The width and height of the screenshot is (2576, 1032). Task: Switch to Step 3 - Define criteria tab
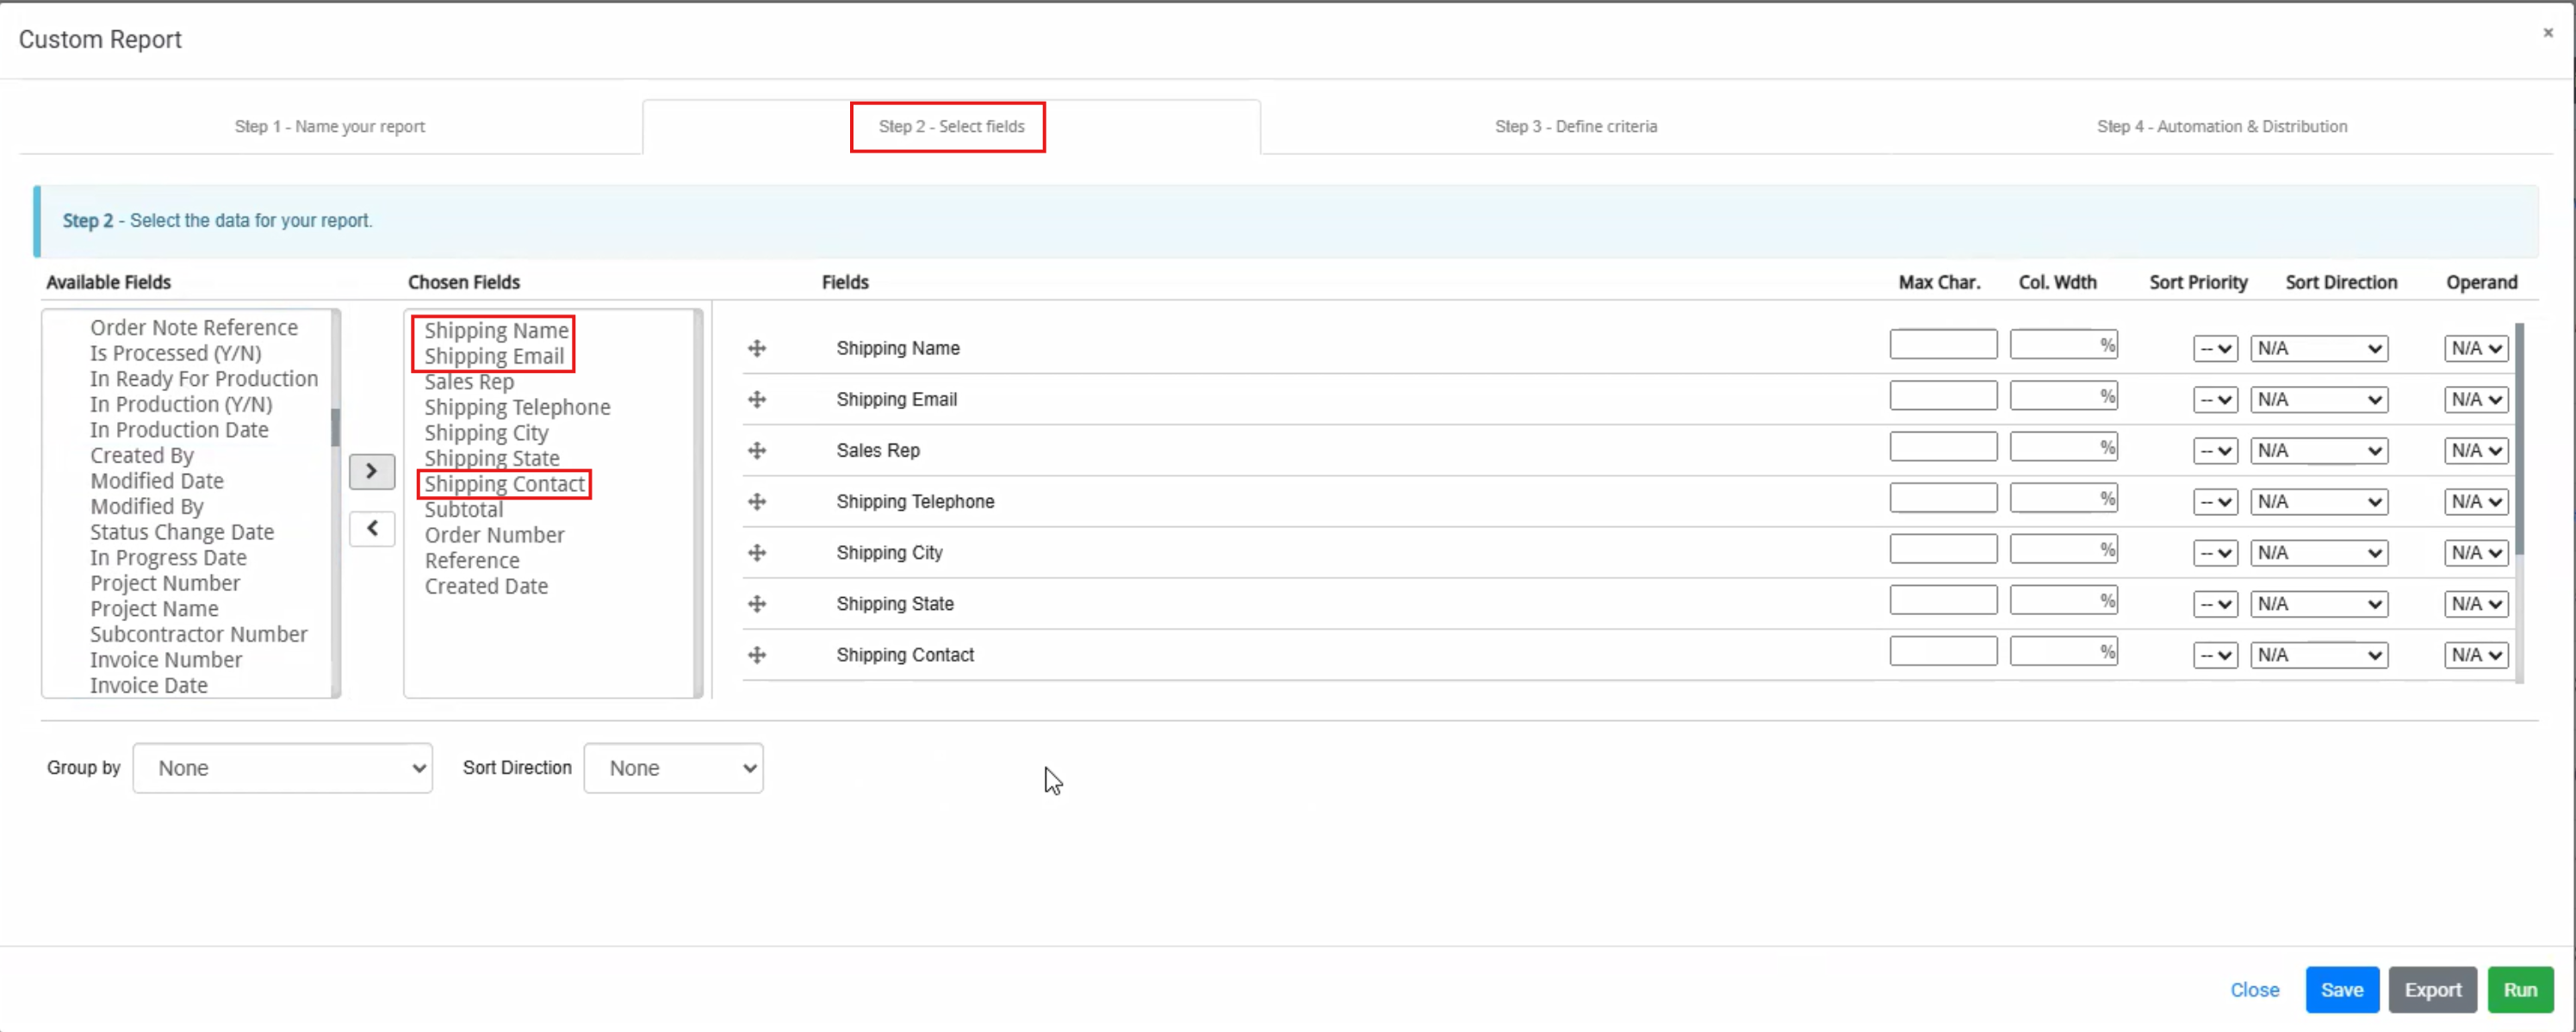pyautogui.click(x=1575, y=126)
